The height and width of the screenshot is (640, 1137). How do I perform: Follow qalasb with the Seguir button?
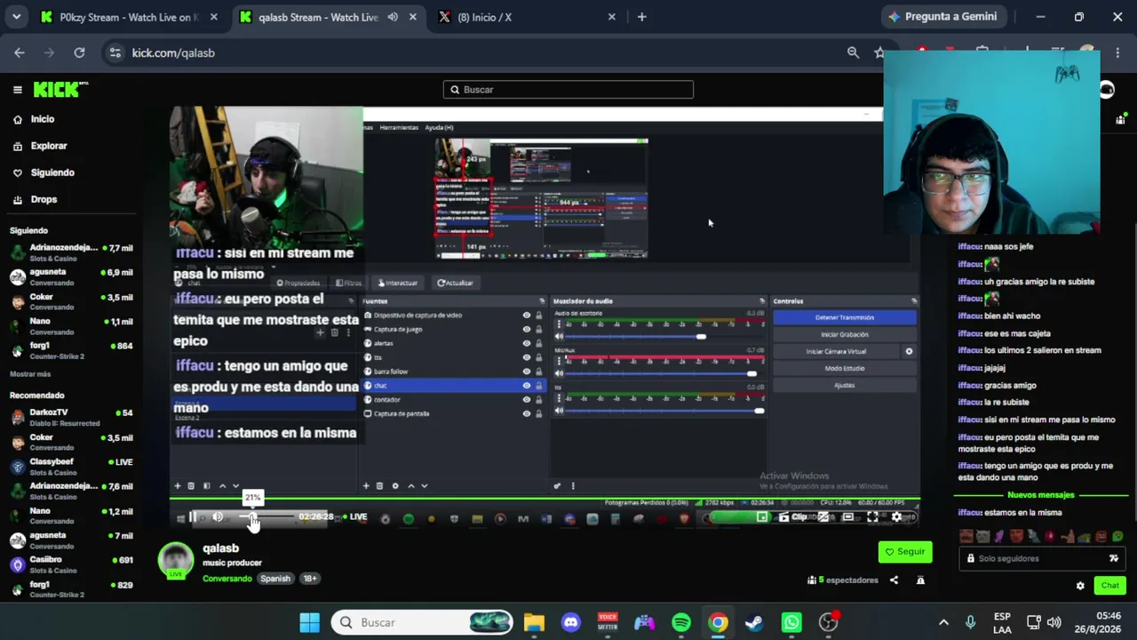tap(905, 552)
